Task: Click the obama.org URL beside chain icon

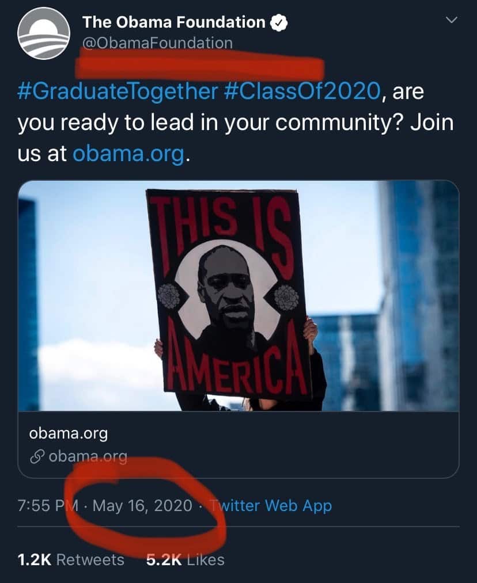Action: click(88, 456)
